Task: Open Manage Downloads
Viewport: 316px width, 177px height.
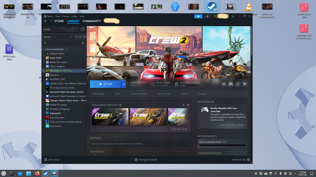Action: tap(146, 160)
